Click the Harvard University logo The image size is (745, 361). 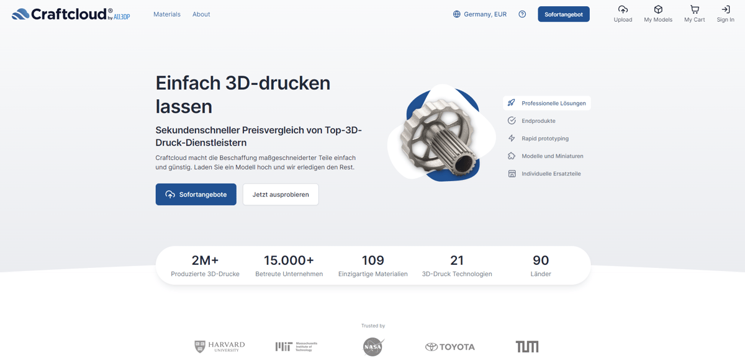220,347
